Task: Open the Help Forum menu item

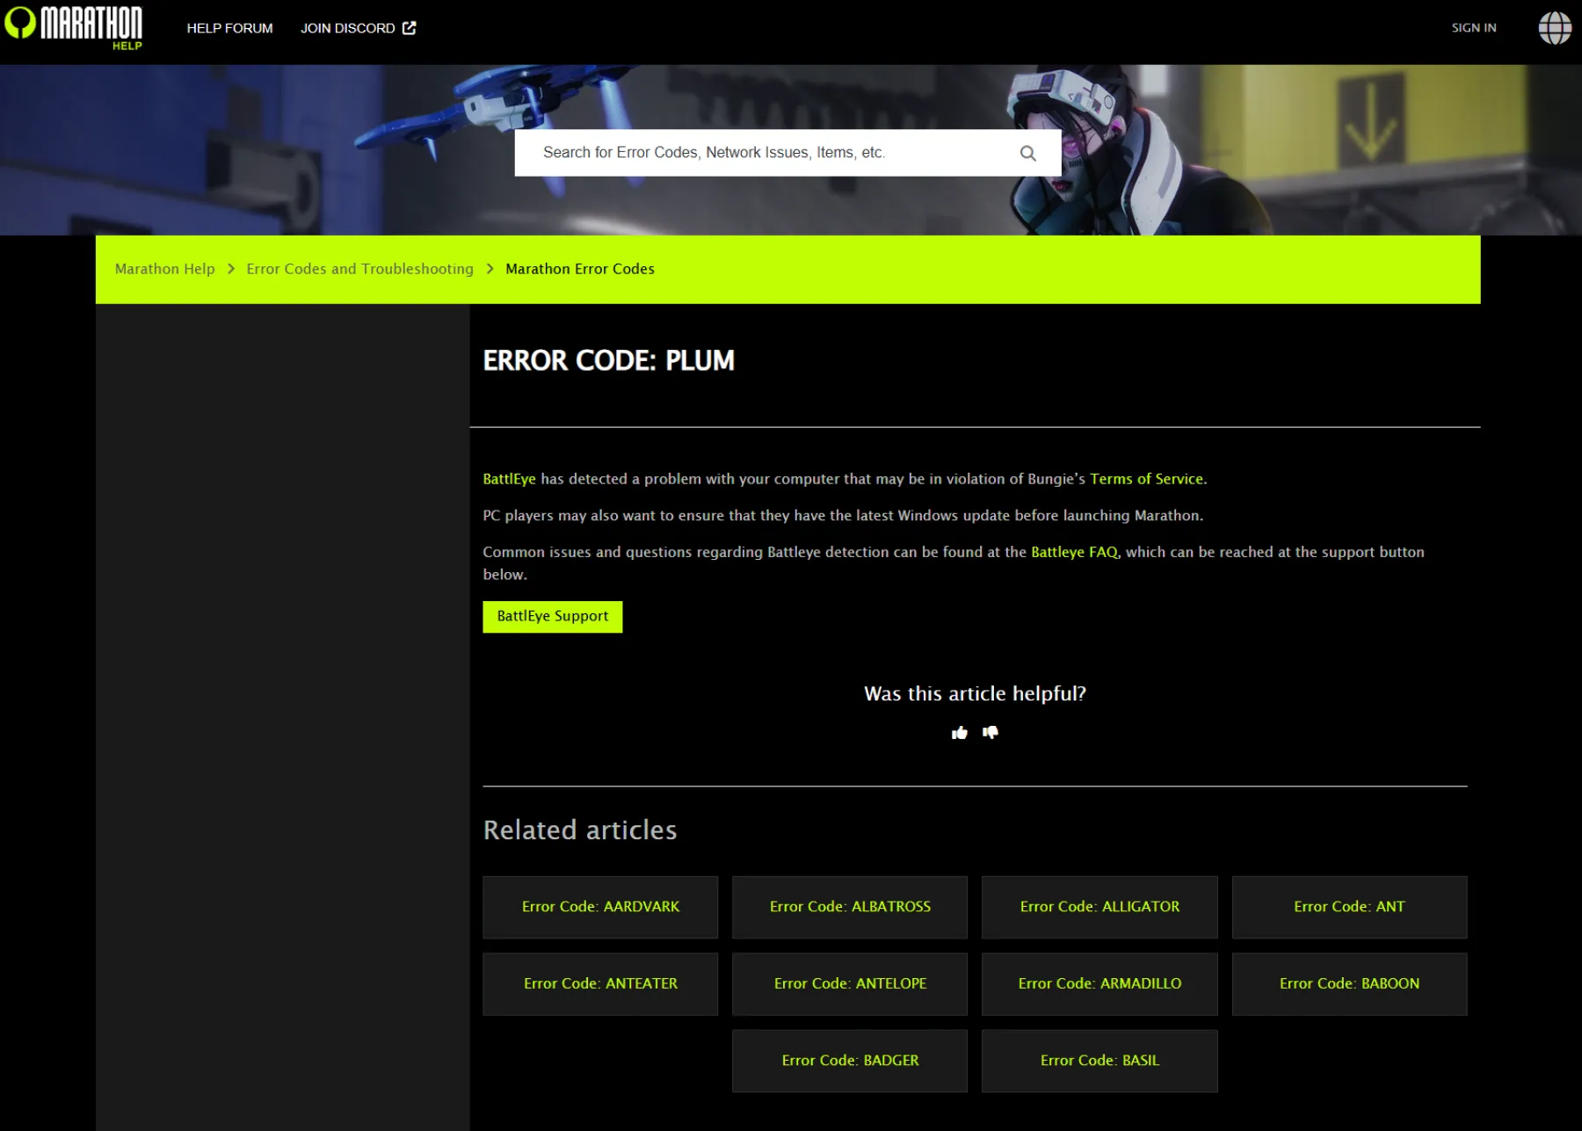Action: coord(229,28)
